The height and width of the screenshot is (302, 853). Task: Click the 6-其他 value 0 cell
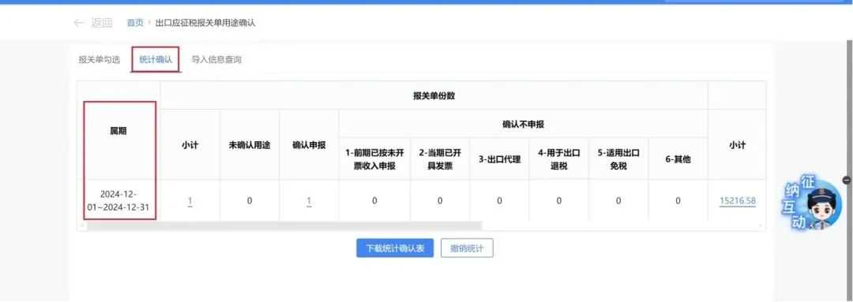678,201
